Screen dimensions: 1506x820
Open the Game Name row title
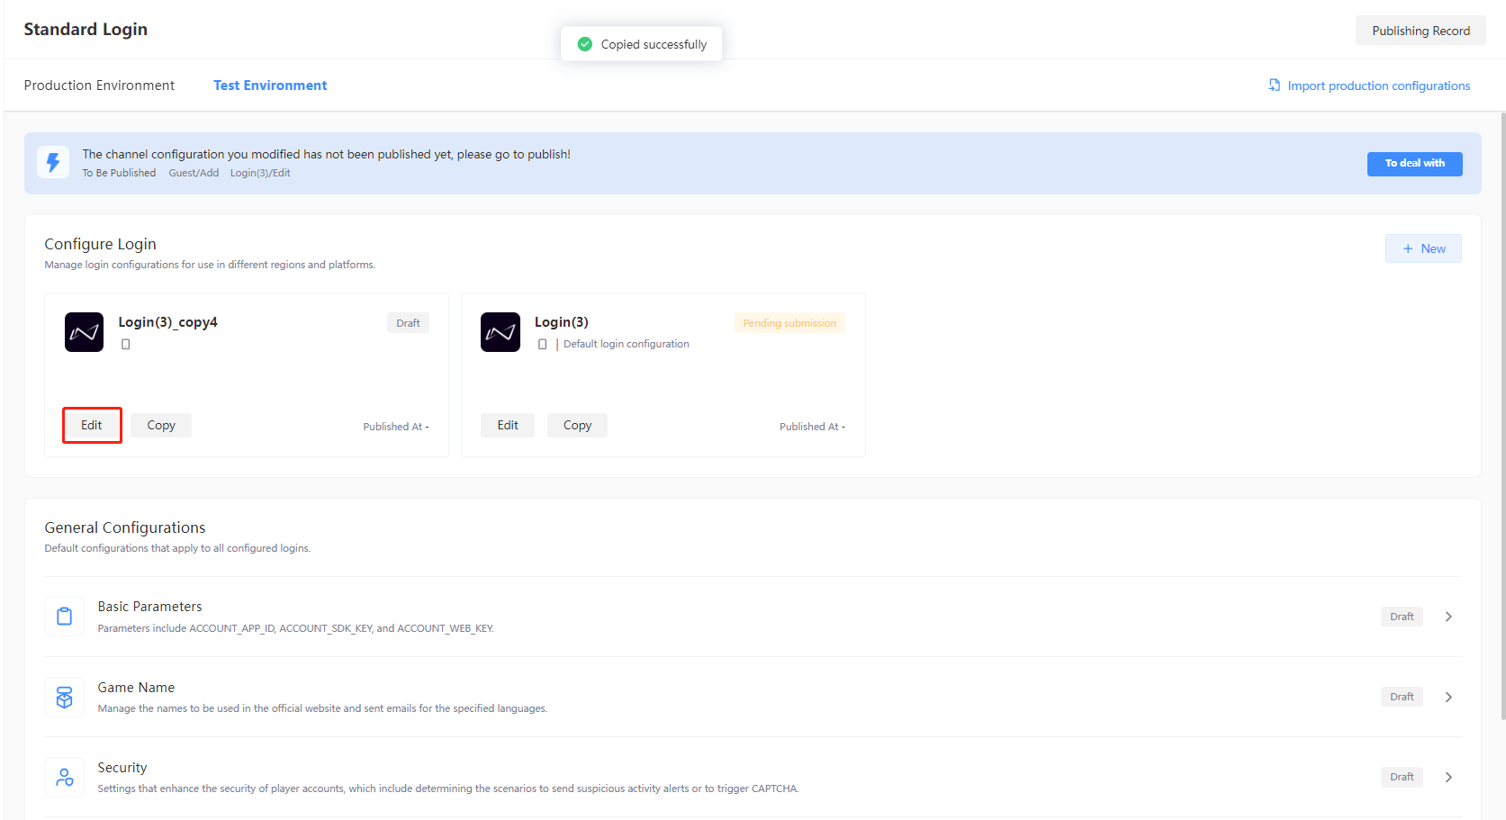pos(136,688)
